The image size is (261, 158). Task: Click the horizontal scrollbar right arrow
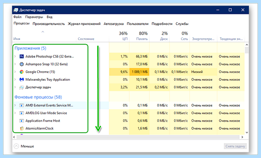tap(242, 137)
